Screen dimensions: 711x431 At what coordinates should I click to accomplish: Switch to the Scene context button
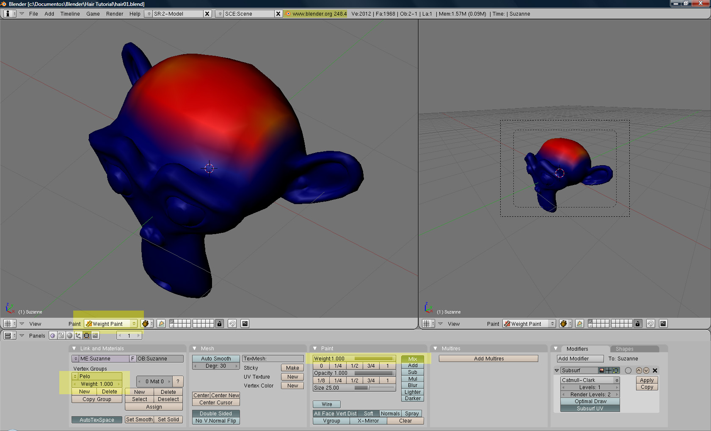(95, 336)
